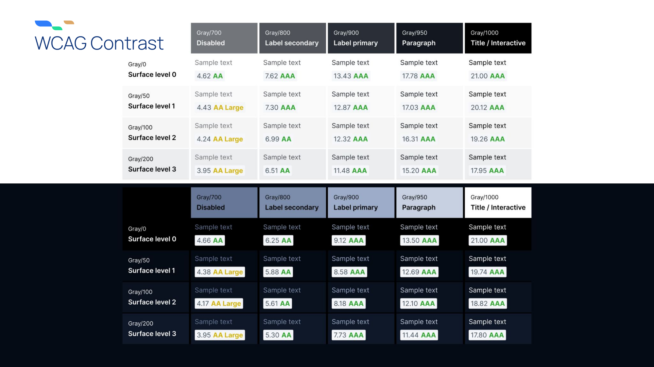The width and height of the screenshot is (654, 367).
Task: Click the 21.00 AAA badge in light table
Action: click(x=488, y=76)
